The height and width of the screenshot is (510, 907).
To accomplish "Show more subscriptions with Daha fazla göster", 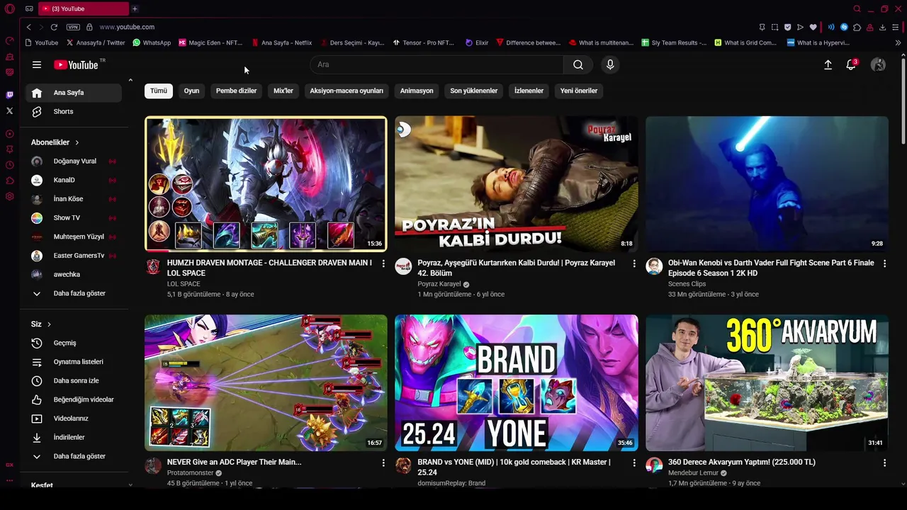I will pyautogui.click(x=74, y=293).
